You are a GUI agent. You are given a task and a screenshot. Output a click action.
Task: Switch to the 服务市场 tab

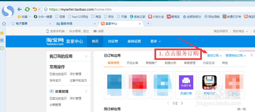[76, 24]
